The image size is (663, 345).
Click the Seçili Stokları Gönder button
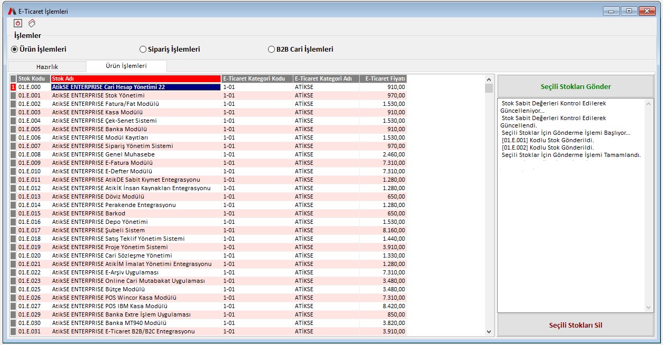coord(576,86)
